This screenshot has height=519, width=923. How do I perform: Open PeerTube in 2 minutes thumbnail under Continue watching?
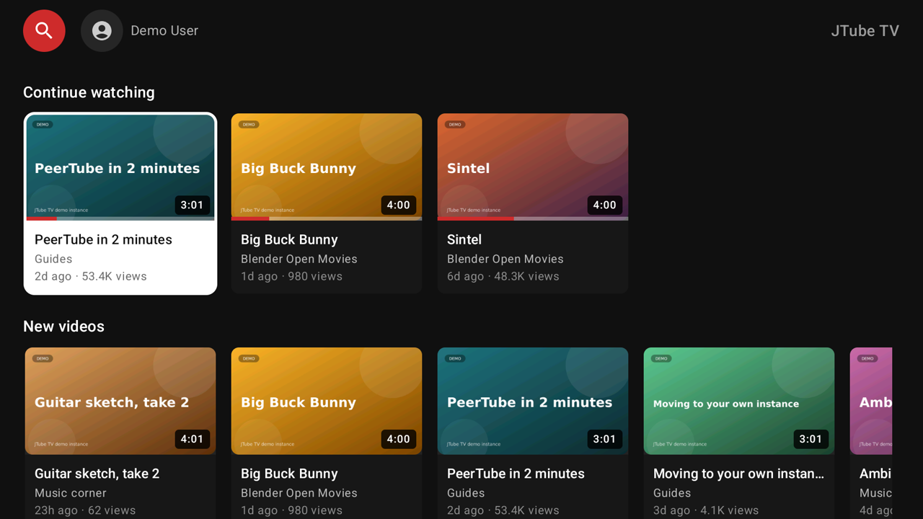coord(120,167)
